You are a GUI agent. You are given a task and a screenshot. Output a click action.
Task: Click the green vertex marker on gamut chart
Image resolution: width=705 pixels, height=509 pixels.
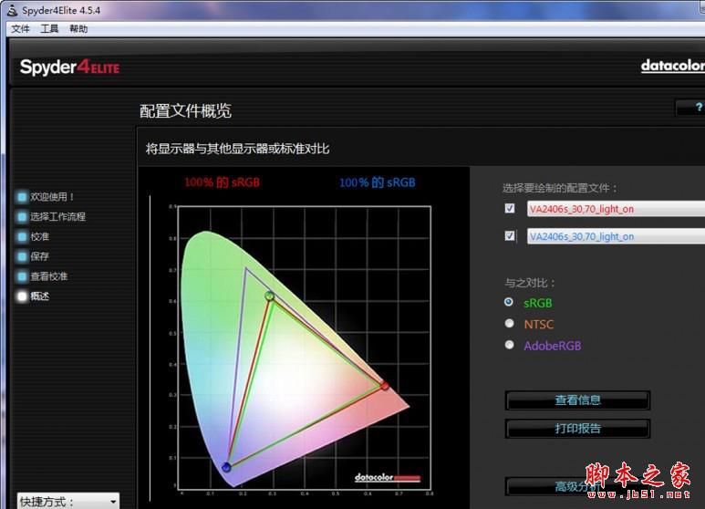pyautogui.click(x=269, y=296)
